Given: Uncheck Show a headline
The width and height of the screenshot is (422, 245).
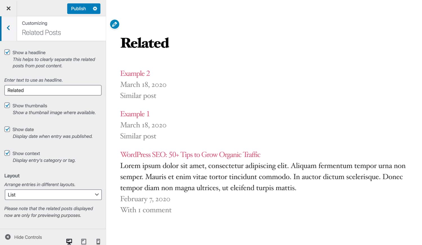Looking at the screenshot, I should [7, 52].
